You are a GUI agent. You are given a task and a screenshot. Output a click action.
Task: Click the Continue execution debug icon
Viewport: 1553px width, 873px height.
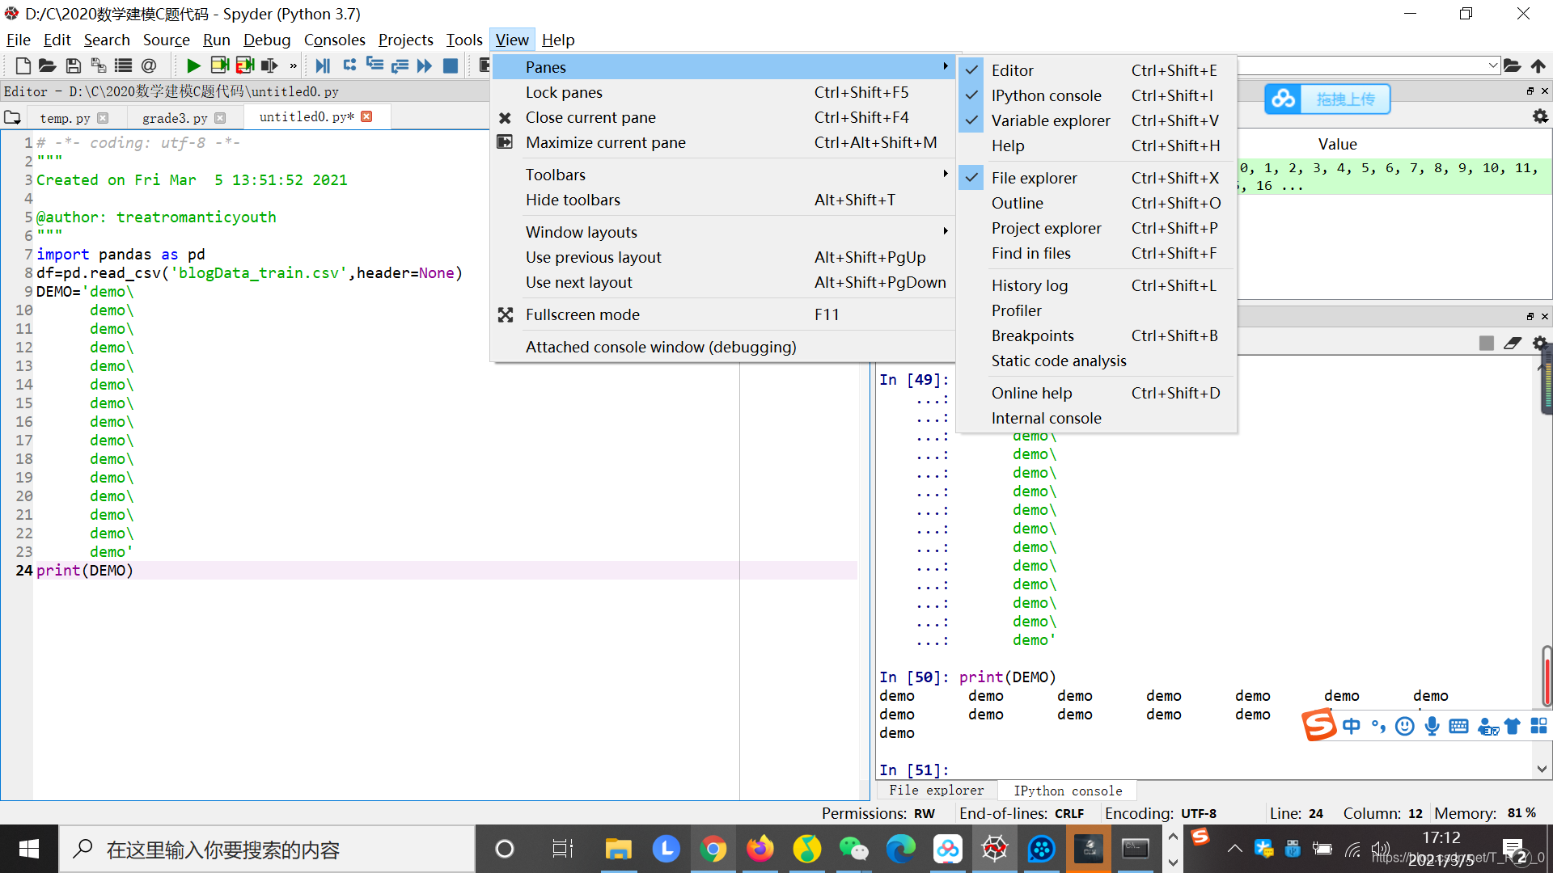tap(425, 65)
